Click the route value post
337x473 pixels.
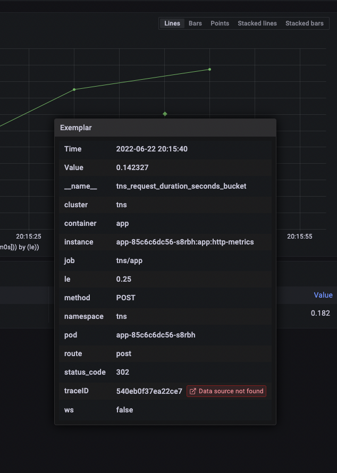click(x=124, y=353)
